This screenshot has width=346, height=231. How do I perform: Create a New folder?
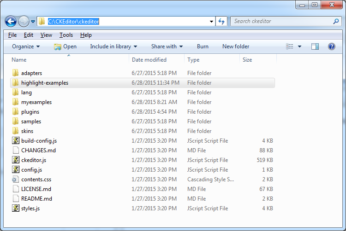(x=236, y=46)
